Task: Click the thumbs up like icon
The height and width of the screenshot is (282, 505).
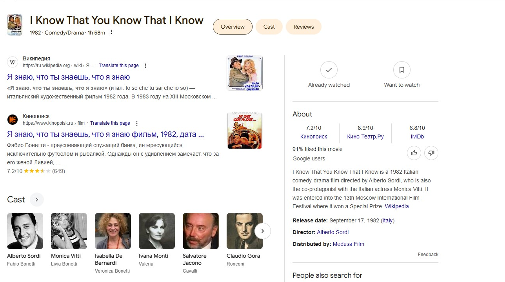Action: pyautogui.click(x=414, y=153)
